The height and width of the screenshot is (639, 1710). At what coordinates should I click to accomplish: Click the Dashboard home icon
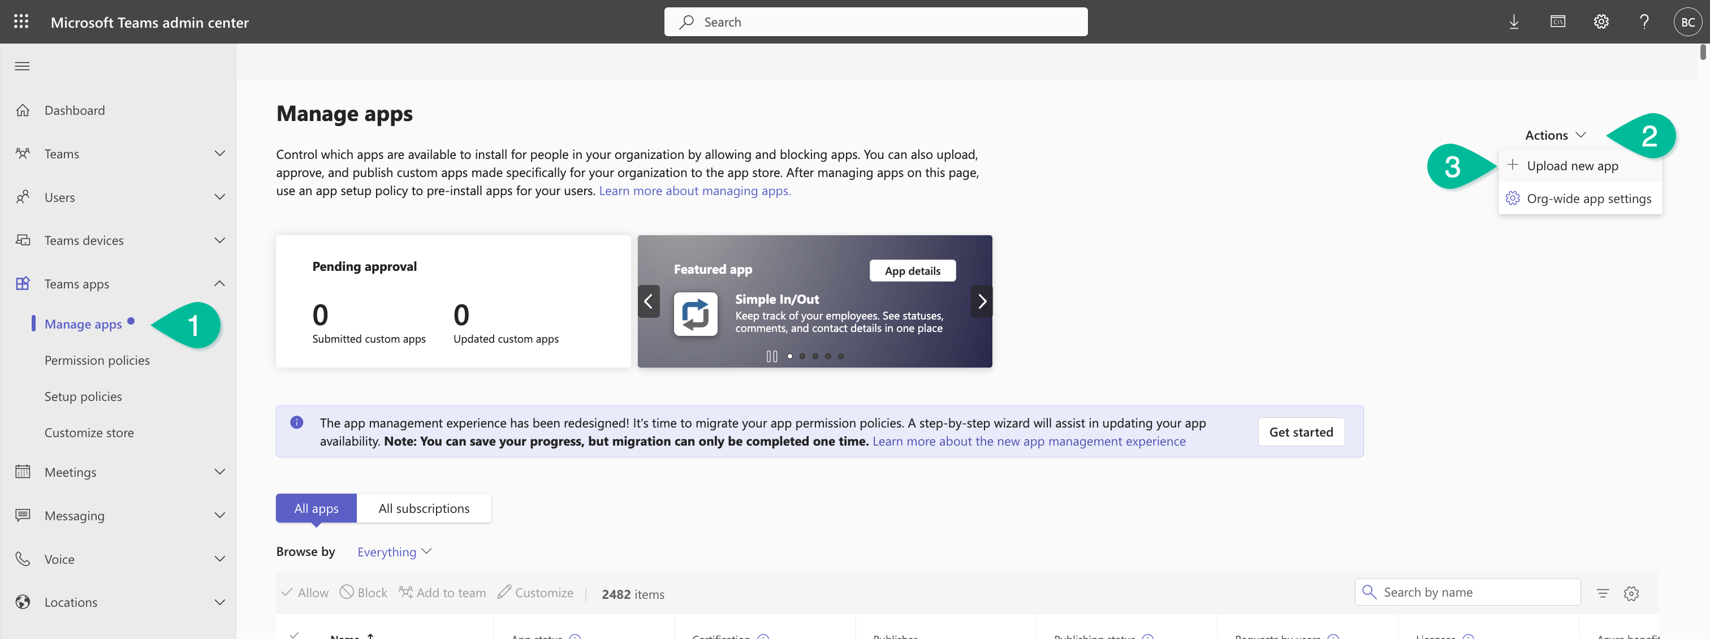tap(23, 110)
